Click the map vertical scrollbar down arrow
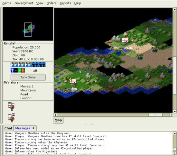177x156 pixels. [175, 112]
